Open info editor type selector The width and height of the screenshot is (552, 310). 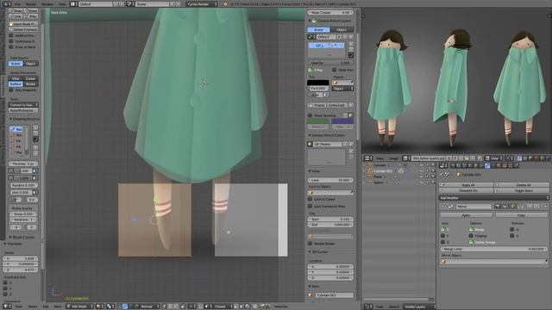tap(6, 3)
